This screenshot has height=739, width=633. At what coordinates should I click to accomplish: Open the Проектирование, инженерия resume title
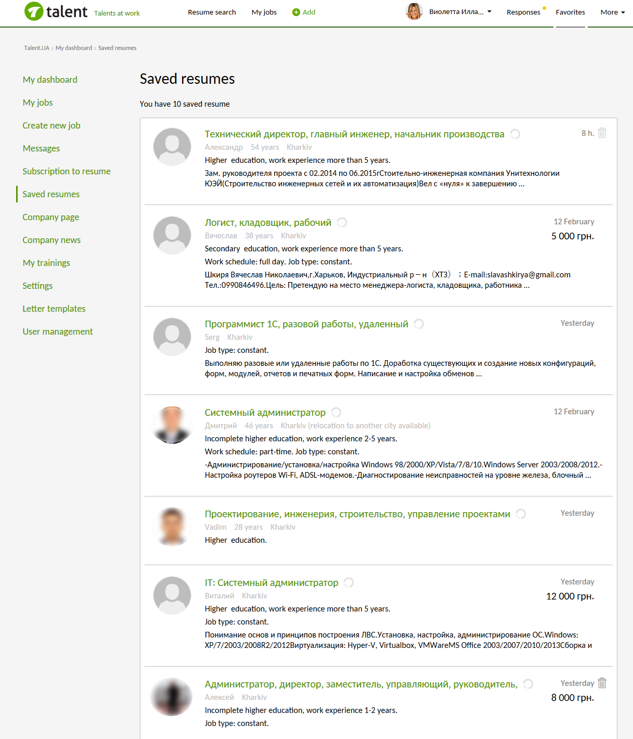pyautogui.click(x=357, y=514)
